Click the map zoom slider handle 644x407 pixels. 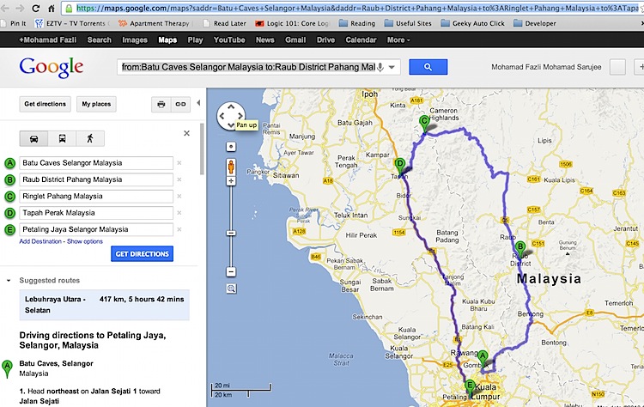[x=231, y=234]
